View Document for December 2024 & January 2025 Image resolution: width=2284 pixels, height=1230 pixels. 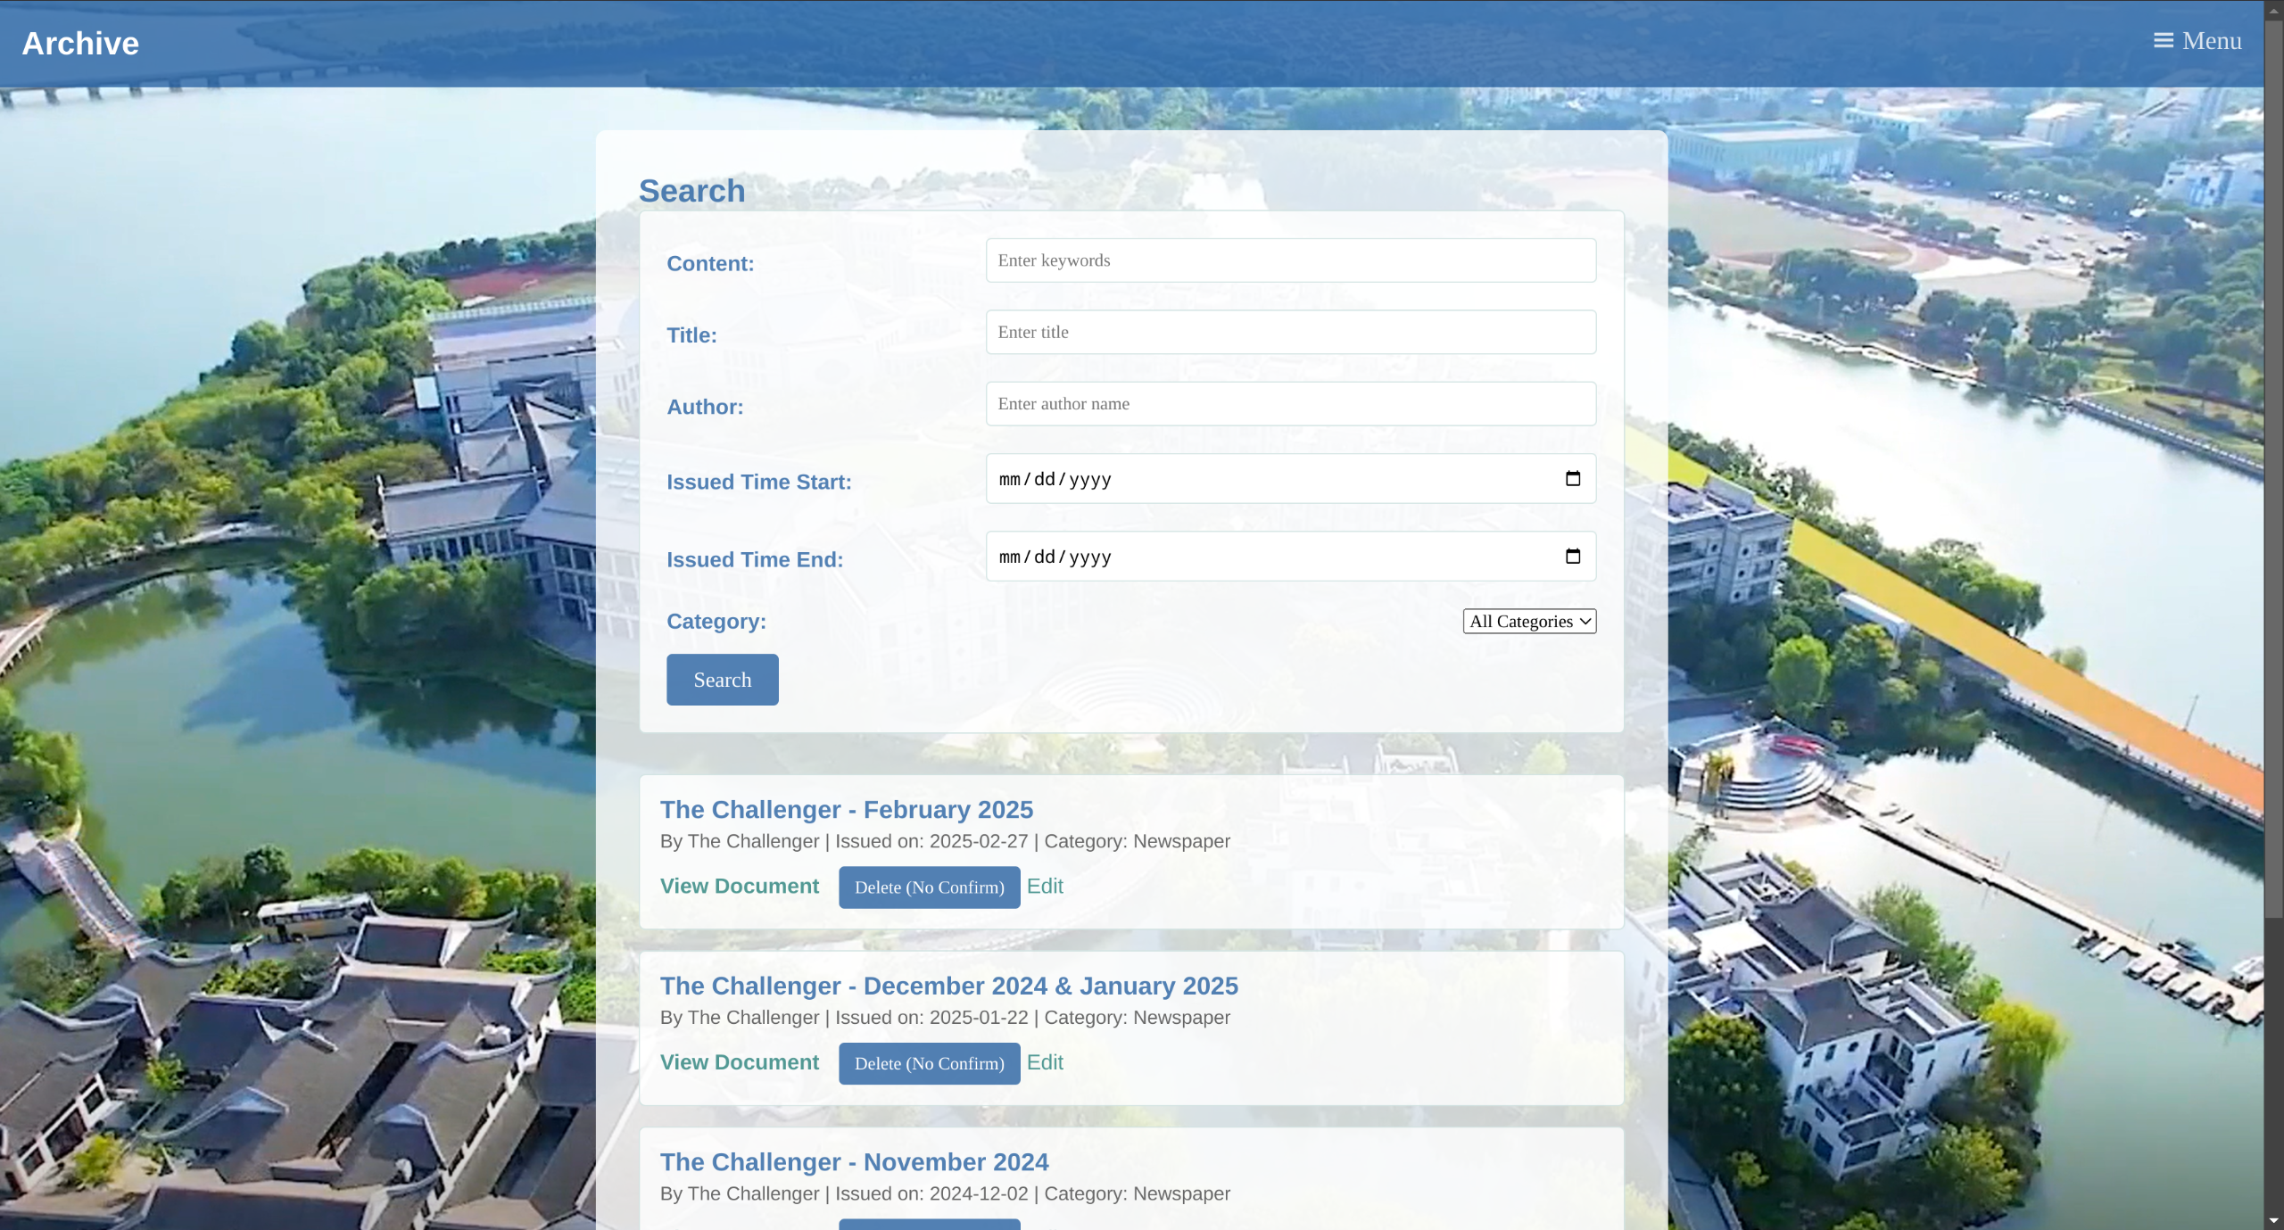coord(739,1063)
